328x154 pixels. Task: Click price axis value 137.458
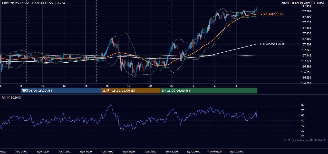306,33
